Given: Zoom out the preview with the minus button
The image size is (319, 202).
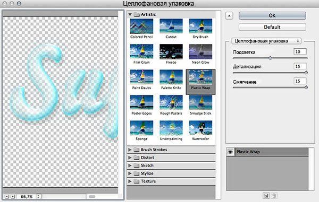Looking at the screenshot, I should [x=6, y=197].
